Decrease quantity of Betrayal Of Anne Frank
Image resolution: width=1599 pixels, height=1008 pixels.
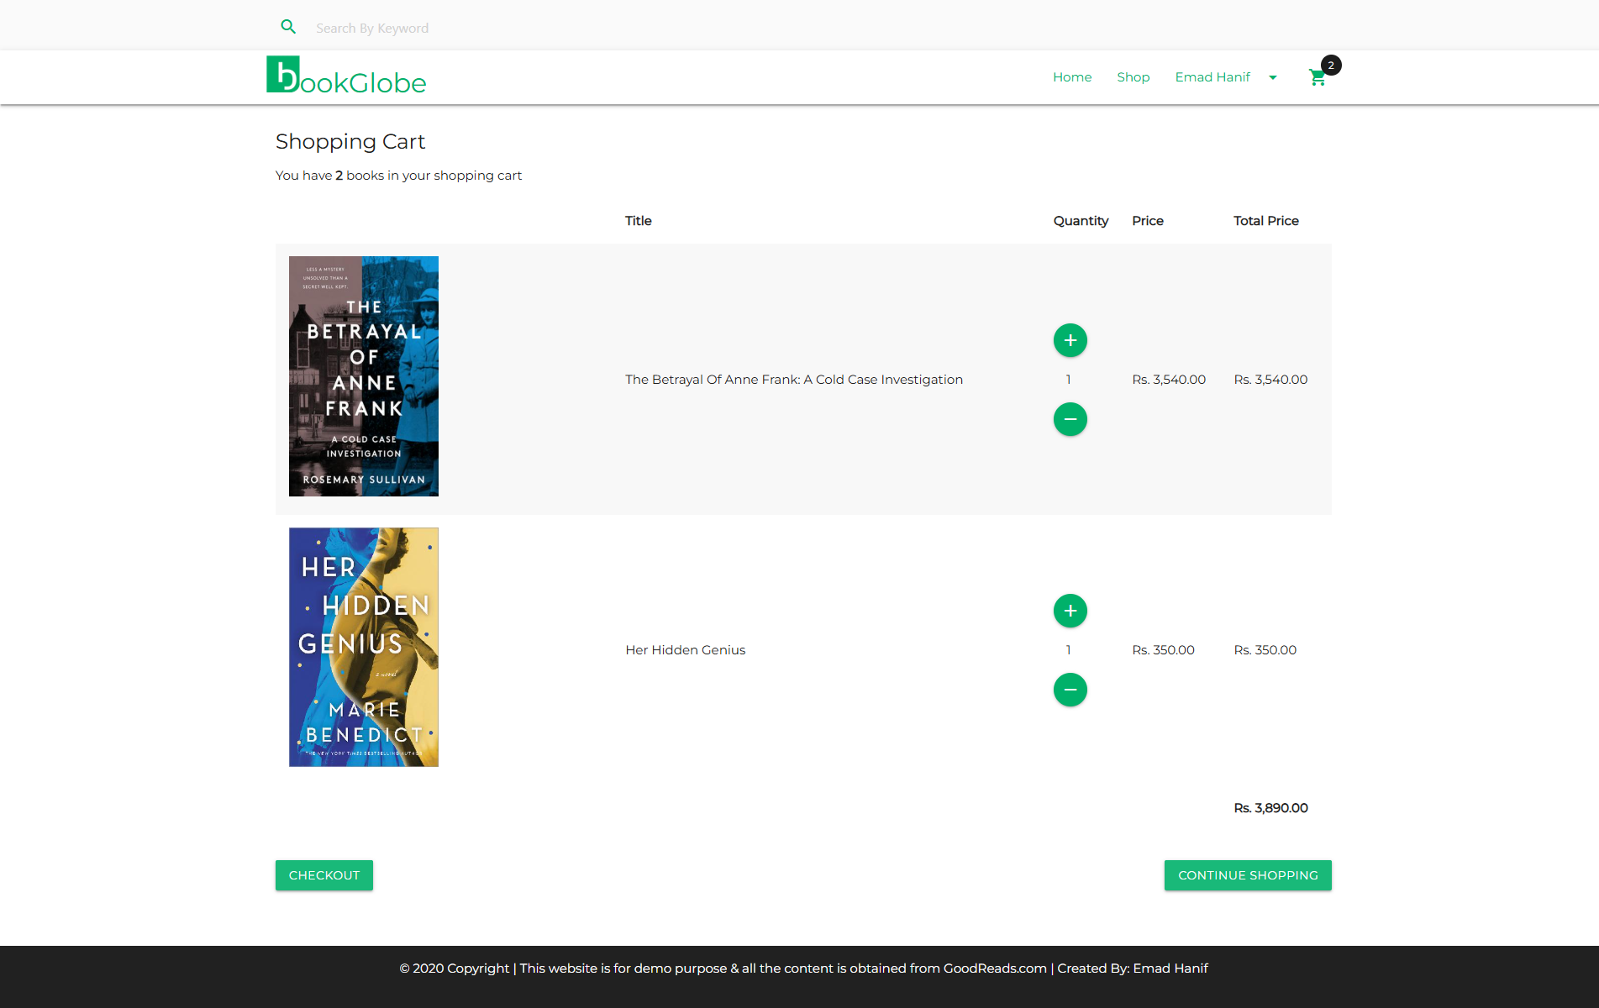point(1070,419)
